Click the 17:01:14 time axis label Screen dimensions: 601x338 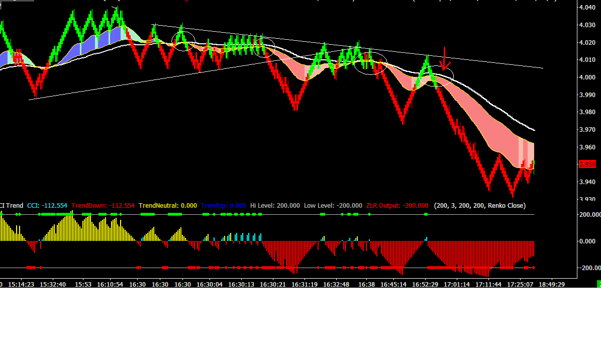pos(457,285)
